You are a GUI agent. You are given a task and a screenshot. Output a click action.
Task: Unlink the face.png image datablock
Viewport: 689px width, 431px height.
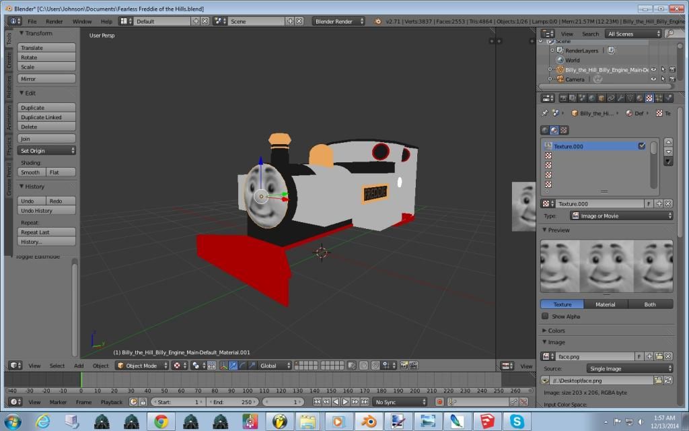point(668,356)
